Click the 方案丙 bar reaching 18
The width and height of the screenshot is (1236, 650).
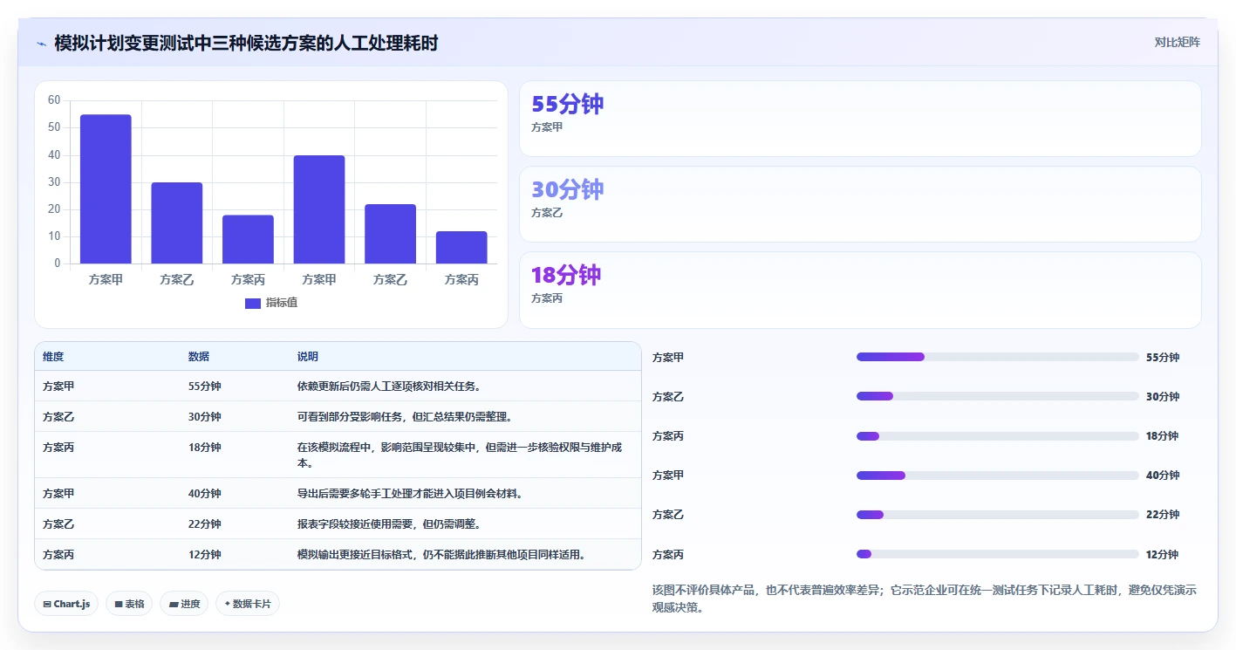coord(248,239)
